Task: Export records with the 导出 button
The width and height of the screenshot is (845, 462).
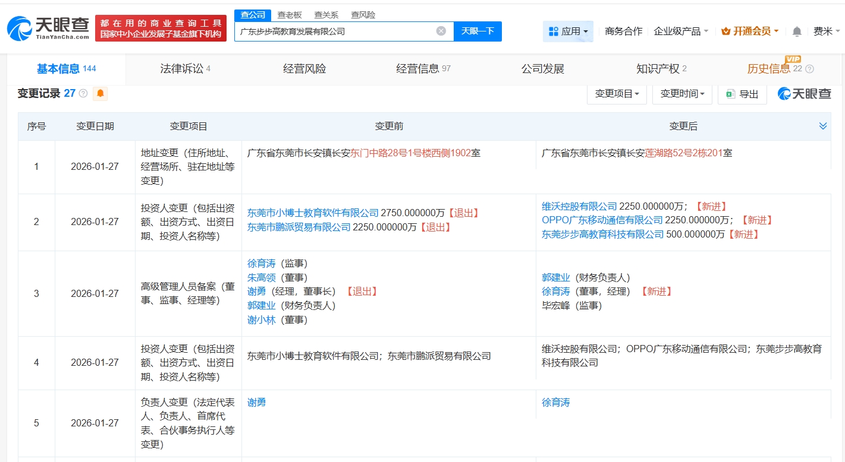Action: pos(742,94)
